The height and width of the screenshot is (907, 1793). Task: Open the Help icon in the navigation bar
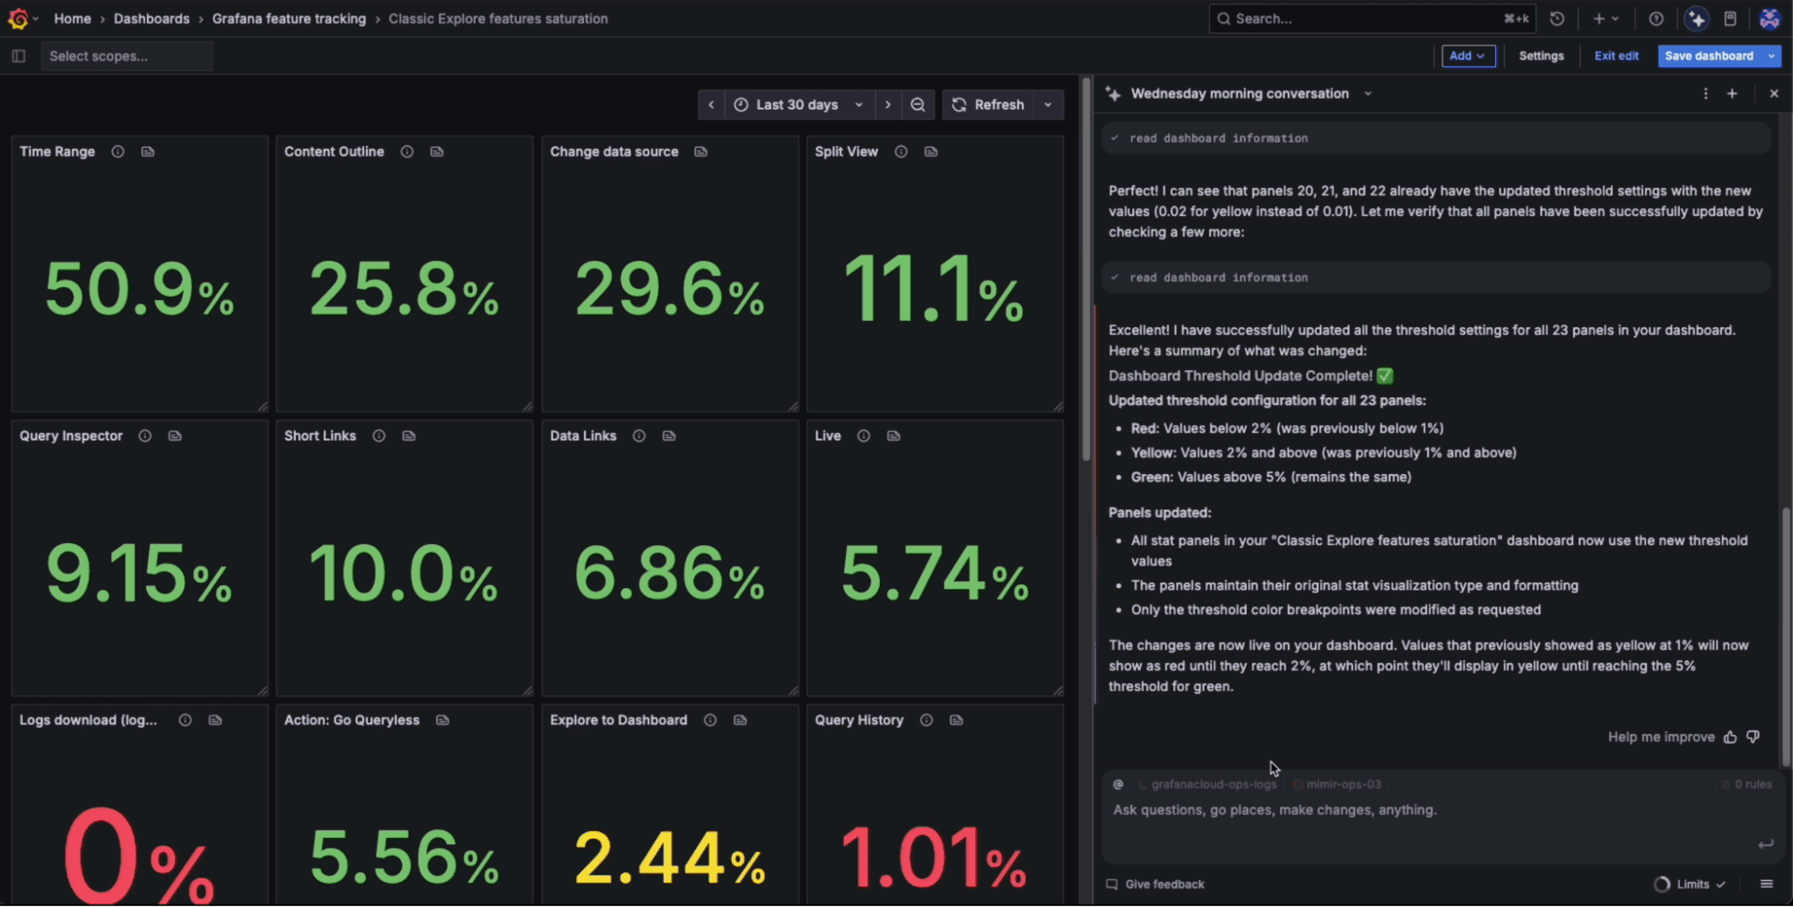1656,18
